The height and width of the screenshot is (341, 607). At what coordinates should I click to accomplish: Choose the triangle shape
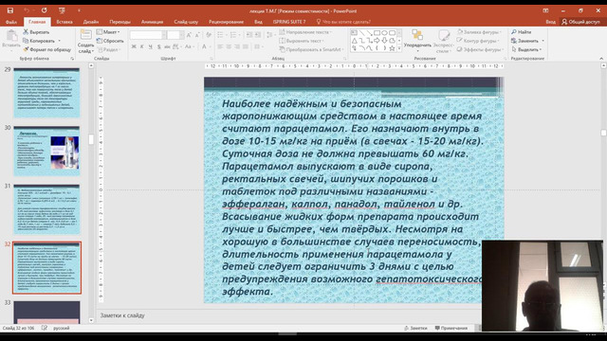[x=354, y=41]
